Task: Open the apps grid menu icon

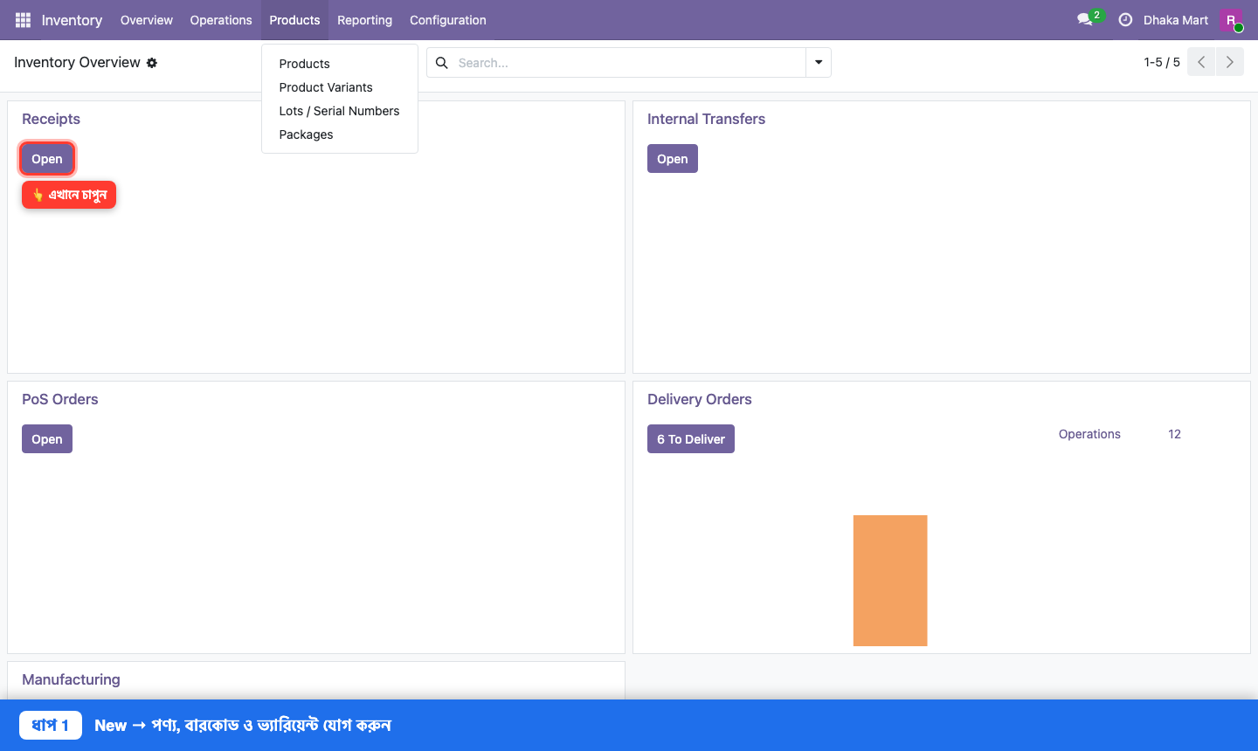Action: coord(23,20)
